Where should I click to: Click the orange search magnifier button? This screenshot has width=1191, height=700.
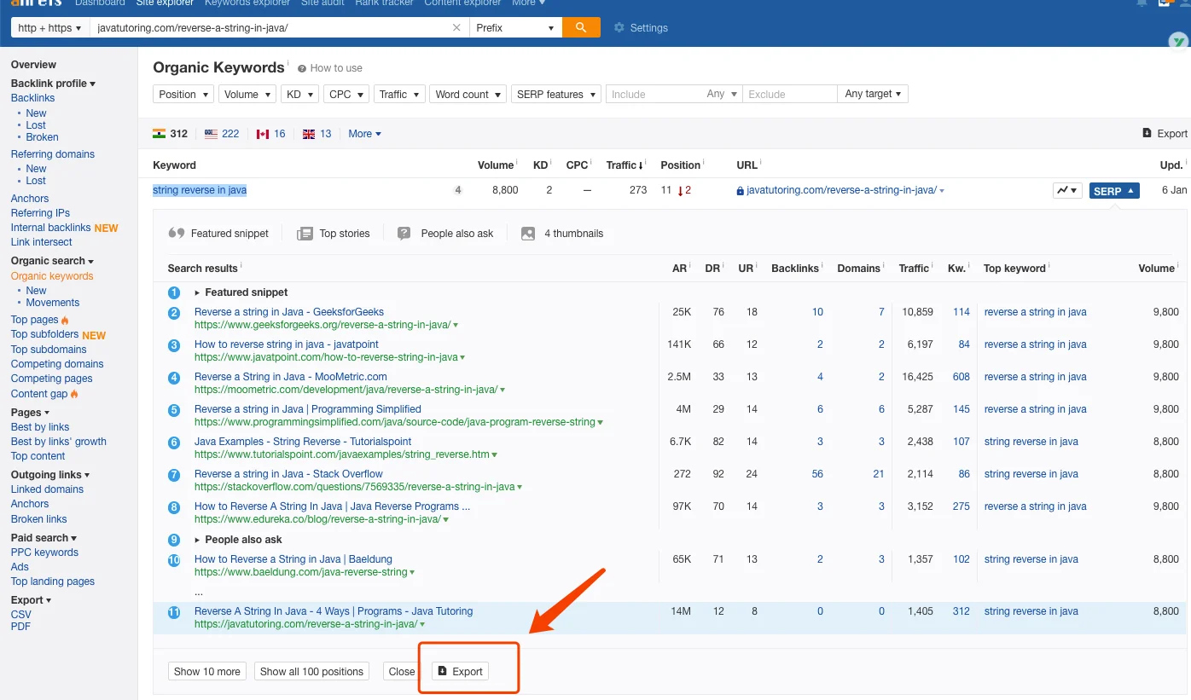(x=581, y=27)
